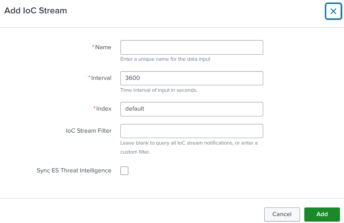Image resolution: width=344 pixels, height=223 pixels.
Task: Click the Name input field
Action: click(x=191, y=47)
